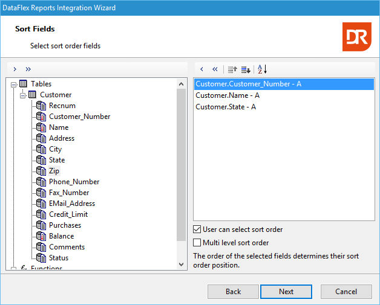
Task: Click the Zip field icon
Action: 41,171
